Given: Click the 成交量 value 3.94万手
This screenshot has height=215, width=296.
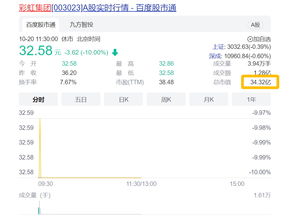Looking at the screenshot, I should [x=259, y=64].
